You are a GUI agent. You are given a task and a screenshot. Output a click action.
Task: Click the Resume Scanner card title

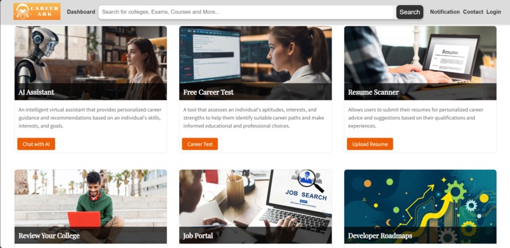373,92
